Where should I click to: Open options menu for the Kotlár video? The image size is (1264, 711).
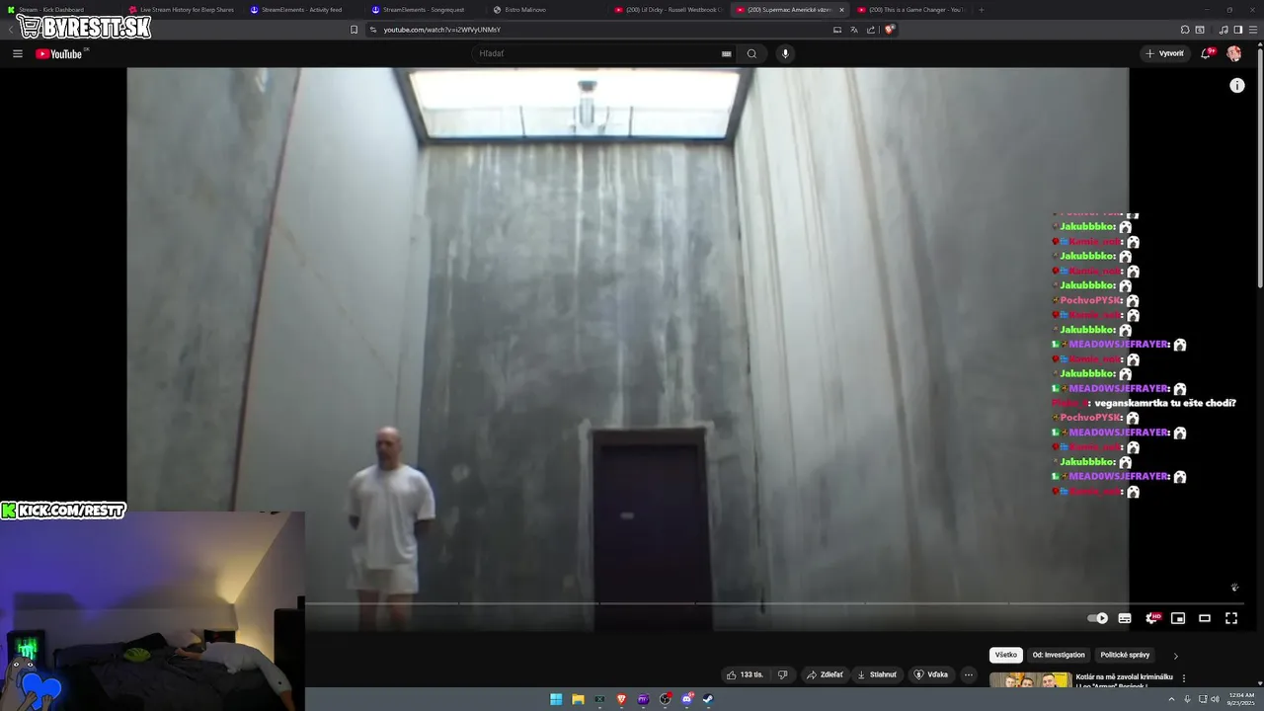click(1184, 678)
